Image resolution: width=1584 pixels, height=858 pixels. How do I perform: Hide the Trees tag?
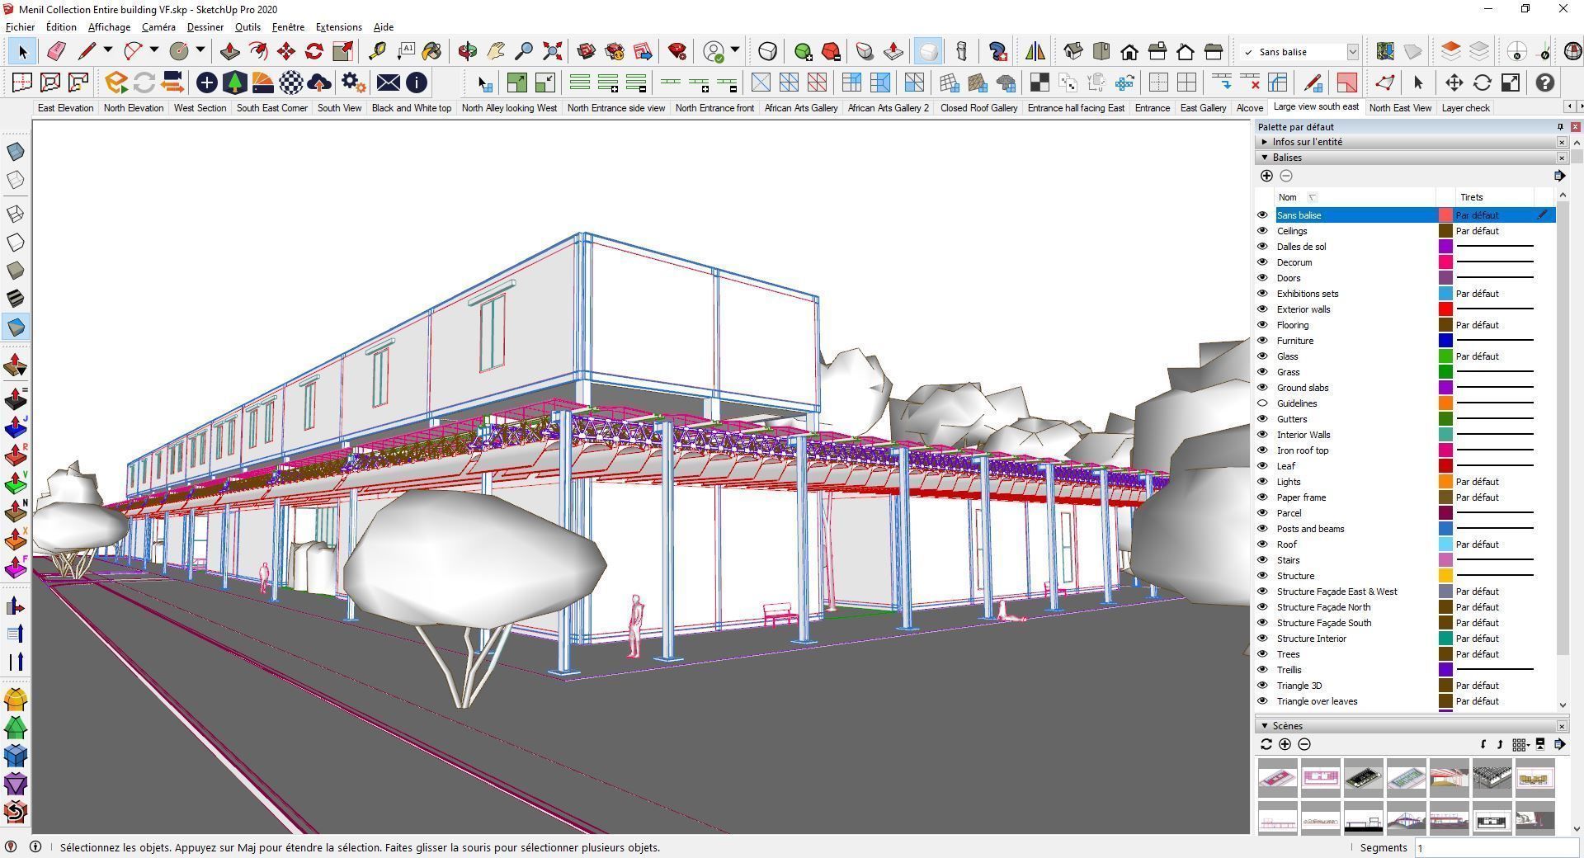(x=1262, y=653)
